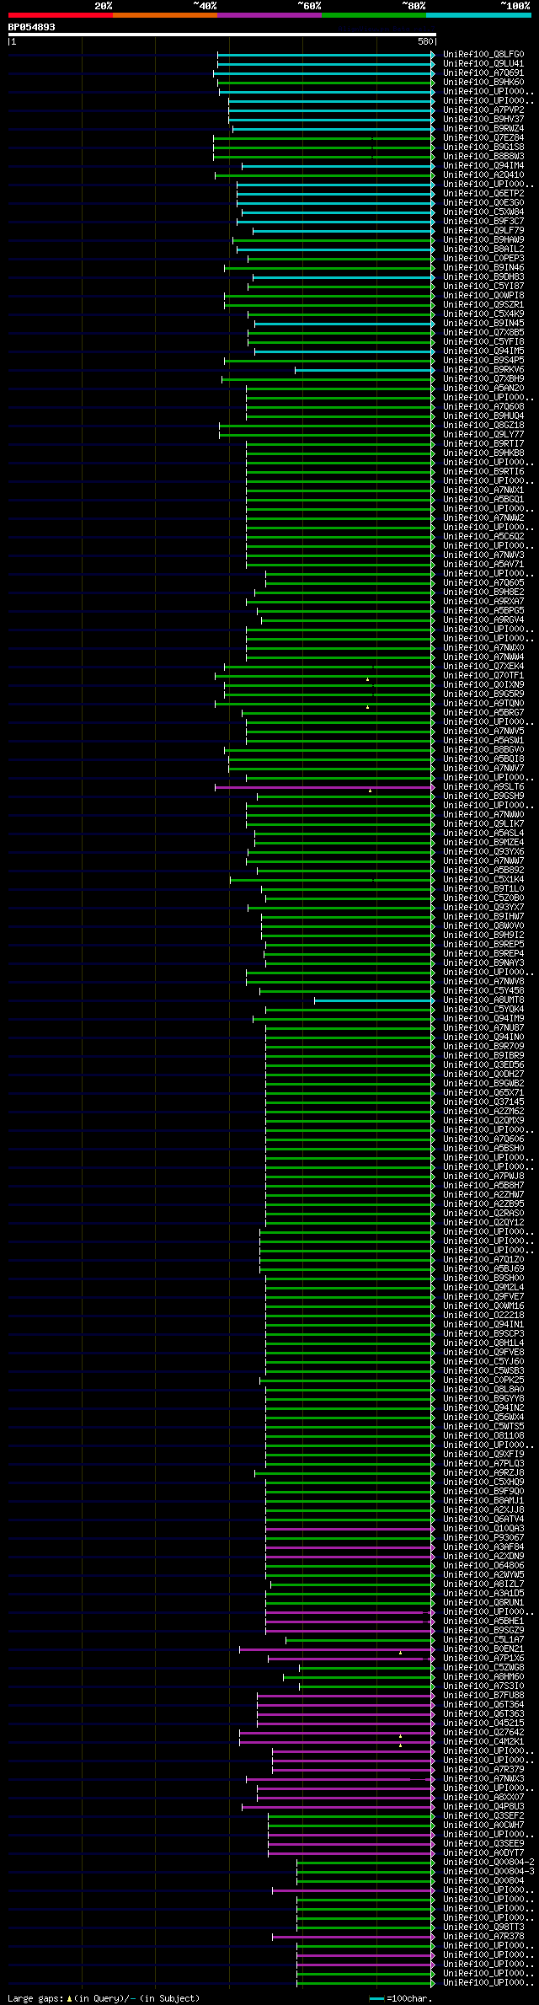This screenshot has width=539, height=2005.
Task: Select the label UniRef100_B9RKV6
Action: click(483, 369)
